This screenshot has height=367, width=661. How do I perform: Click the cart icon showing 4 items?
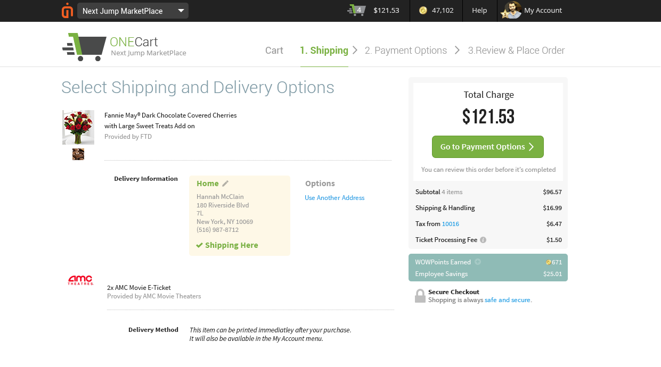[356, 10]
